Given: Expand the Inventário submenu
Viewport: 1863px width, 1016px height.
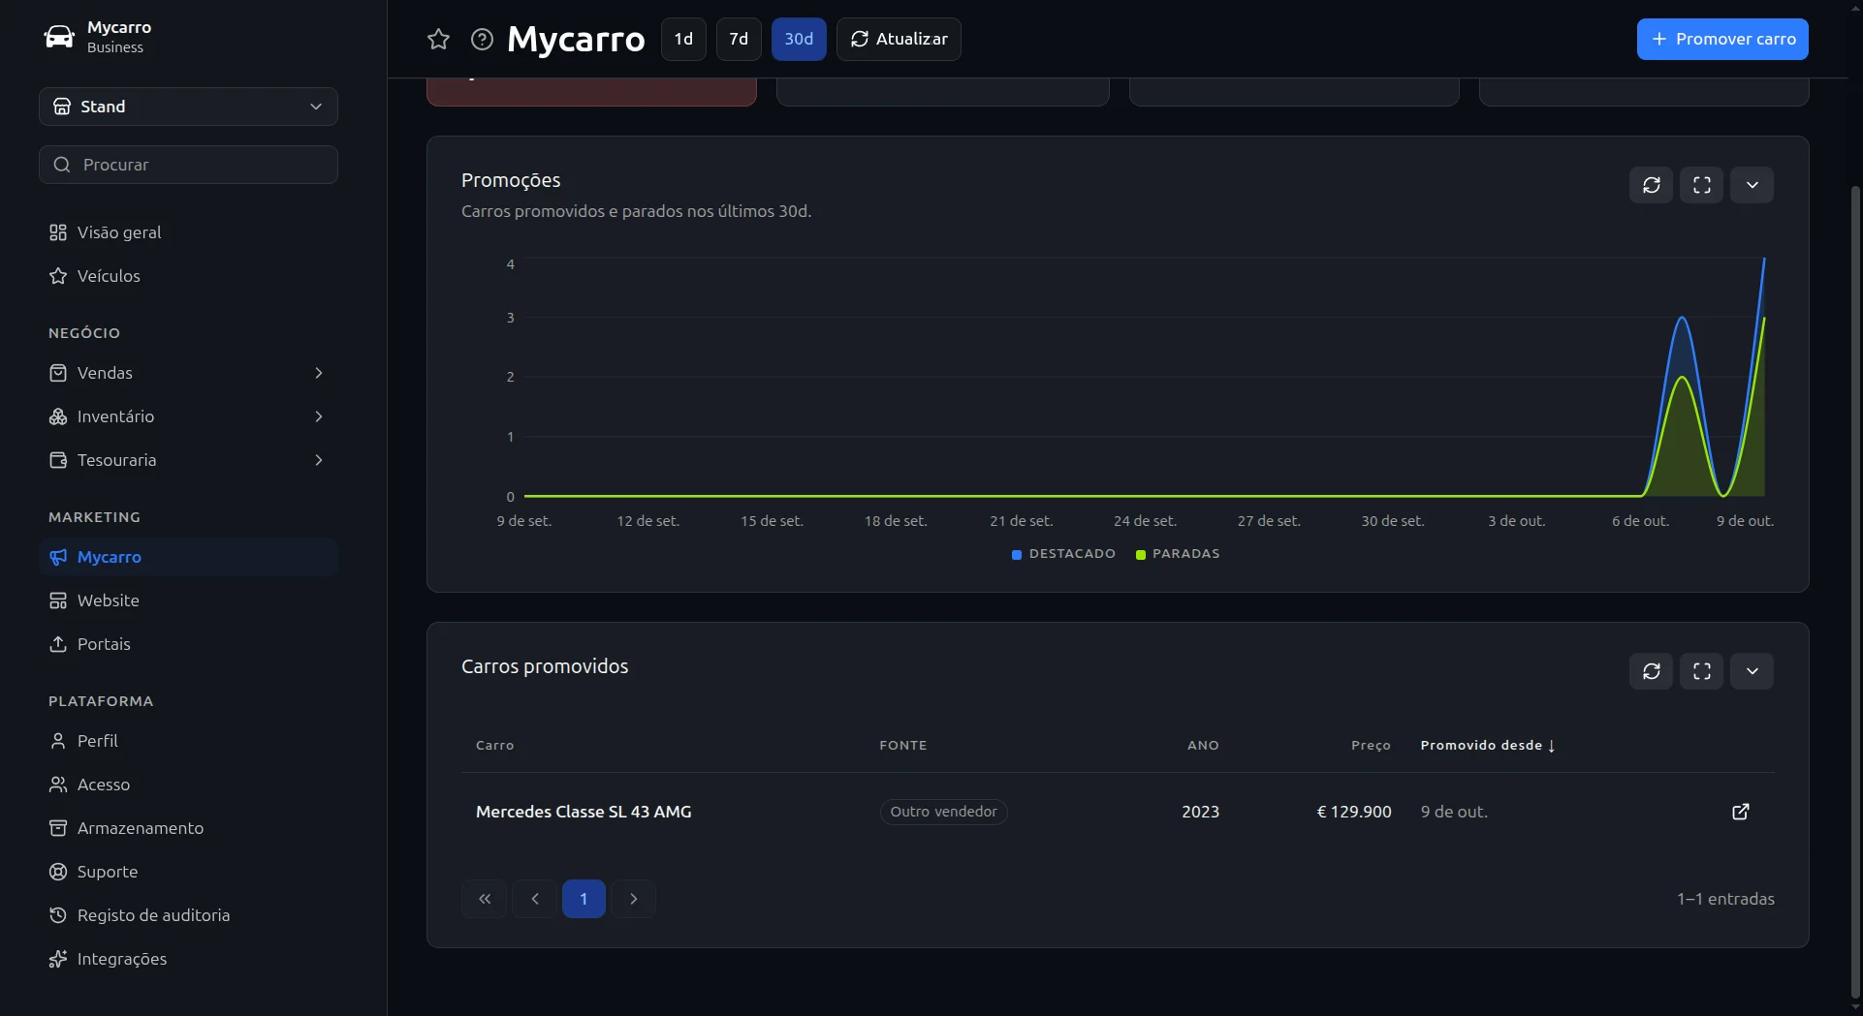Looking at the screenshot, I should point(188,416).
